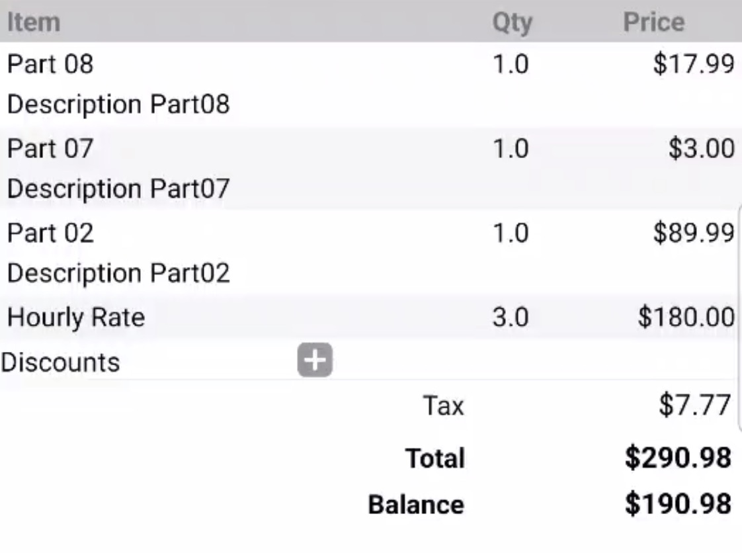Click the plus icon next to Discounts
Screen dimensions: 742x553
(x=315, y=361)
